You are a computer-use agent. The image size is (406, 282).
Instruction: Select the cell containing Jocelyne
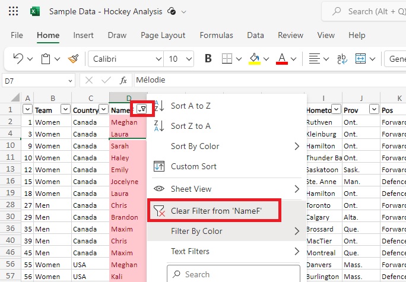pos(128,182)
